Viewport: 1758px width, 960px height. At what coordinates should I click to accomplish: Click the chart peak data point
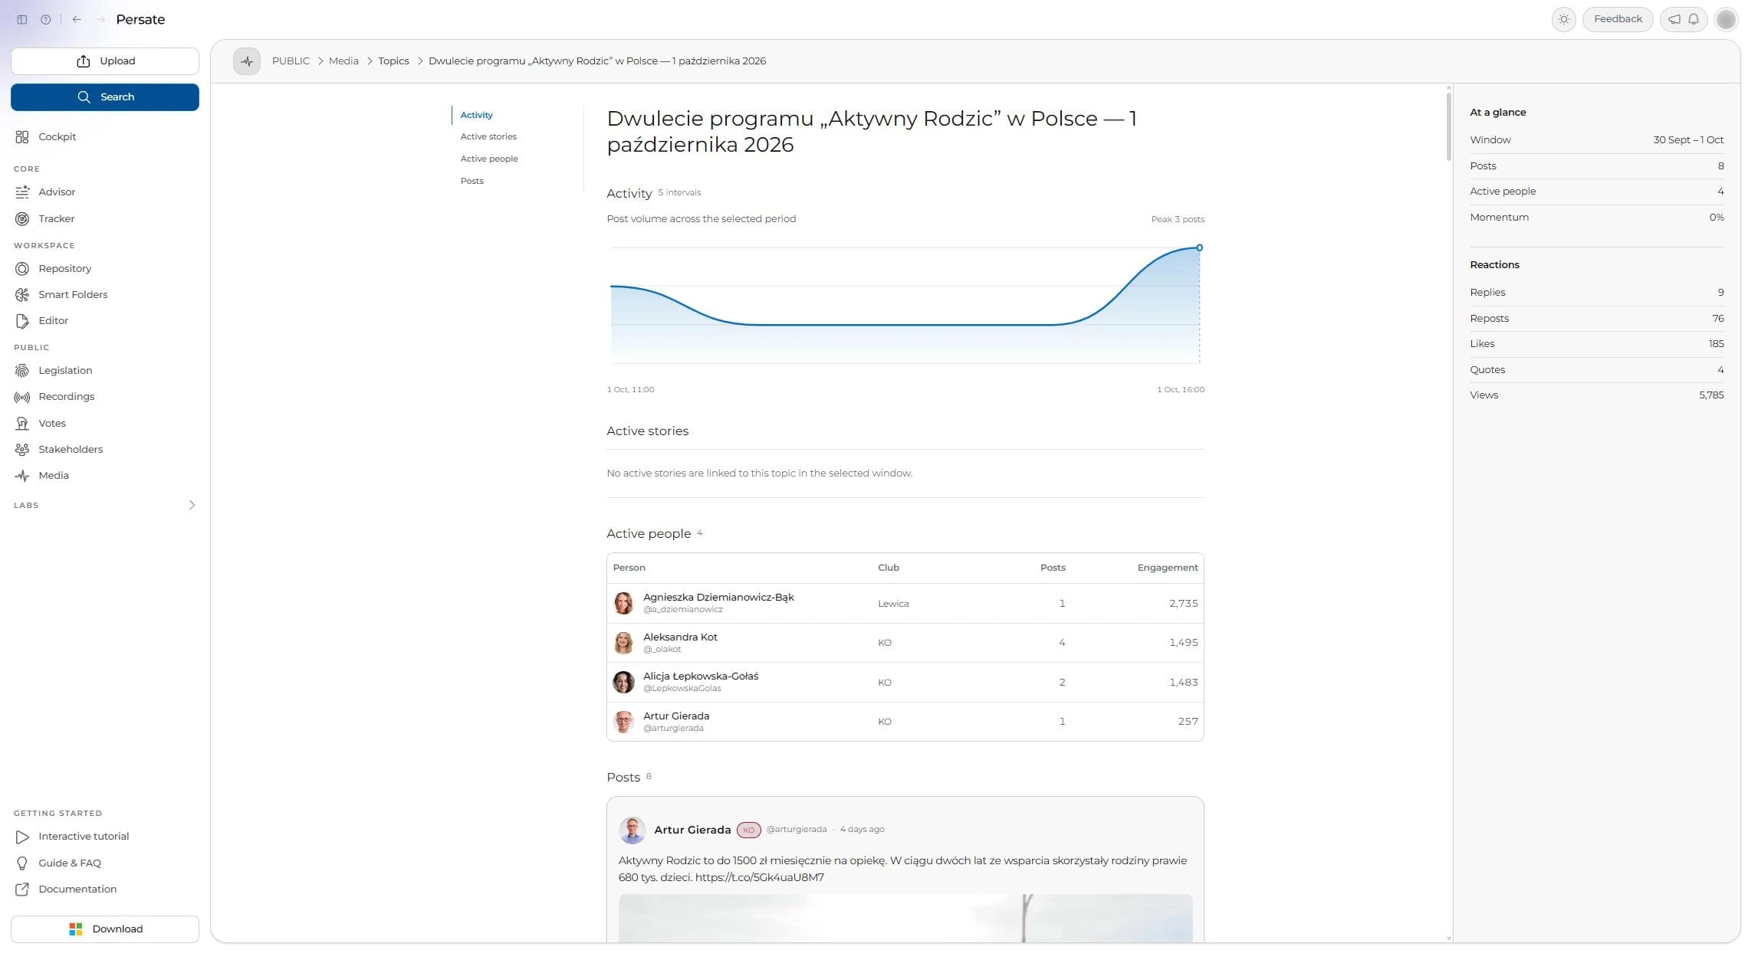click(x=1199, y=248)
